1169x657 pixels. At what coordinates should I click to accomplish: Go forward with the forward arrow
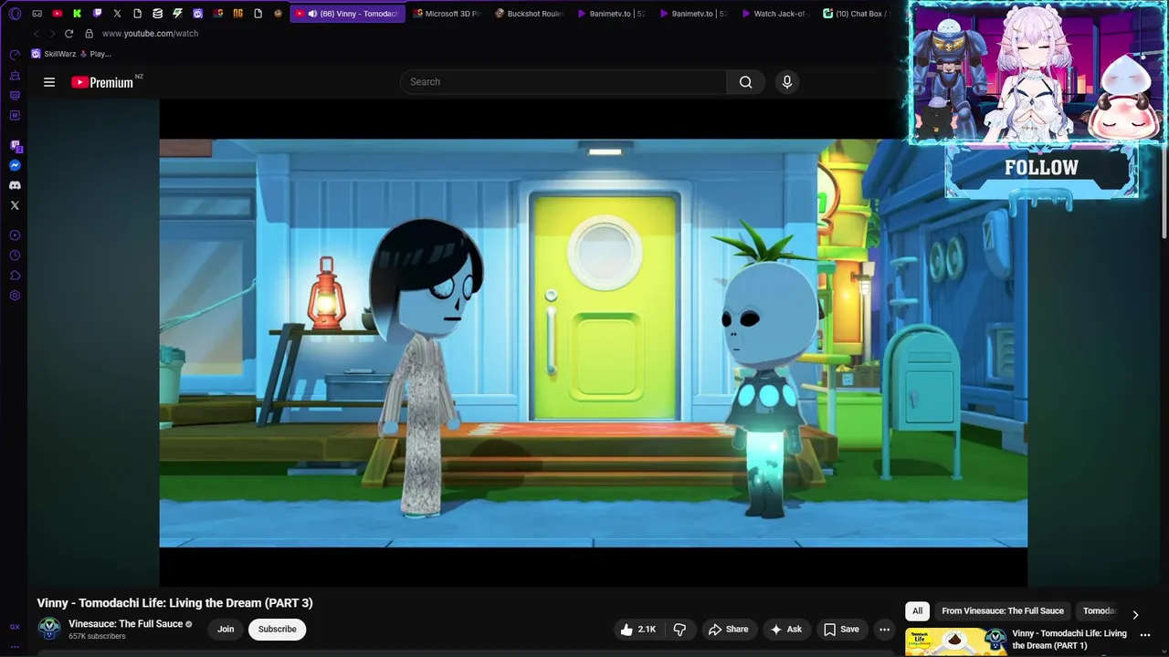click(x=51, y=34)
